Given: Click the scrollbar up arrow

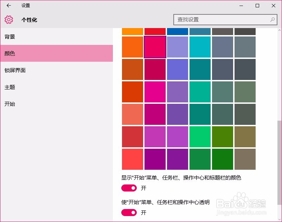Looking at the screenshot, I should [x=279, y=30].
